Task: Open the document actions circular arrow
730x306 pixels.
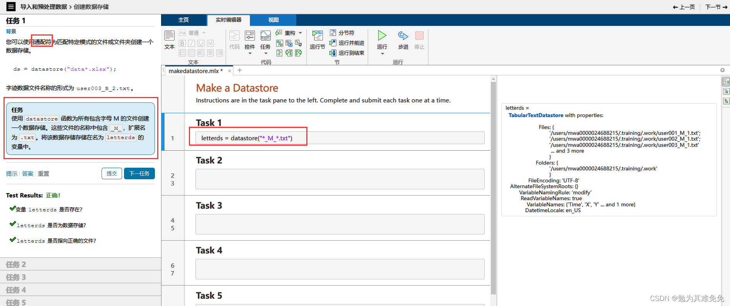Action: pyautogui.click(x=722, y=70)
